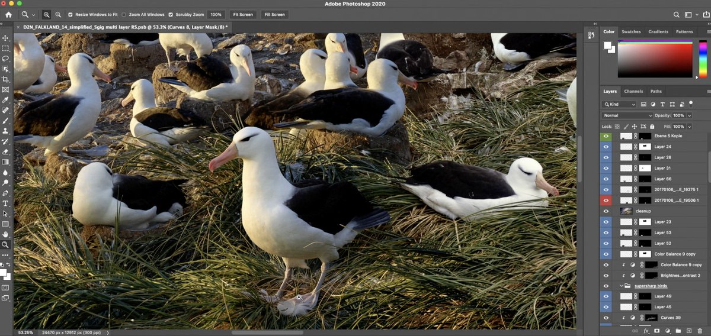
Task: Open the Swatches tab
Action: 631,31
